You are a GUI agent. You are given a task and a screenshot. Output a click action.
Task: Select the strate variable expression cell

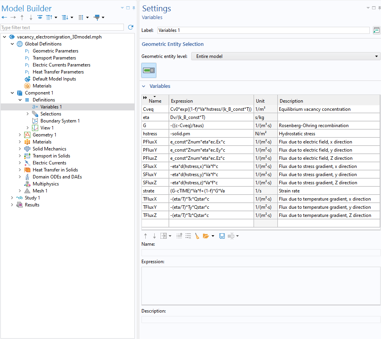211,191
